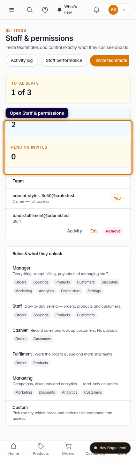Click the You badge on owner row
The width and height of the screenshot is (136, 459).
coord(117,198)
